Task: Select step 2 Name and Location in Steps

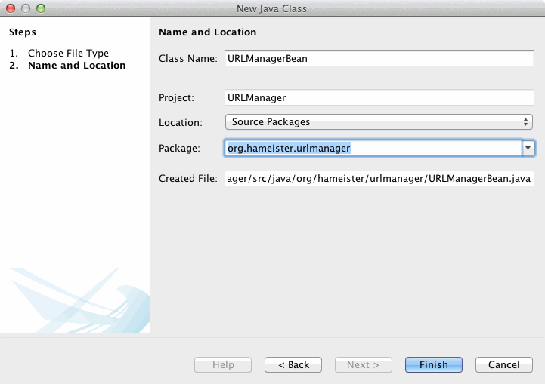Action: (76, 66)
